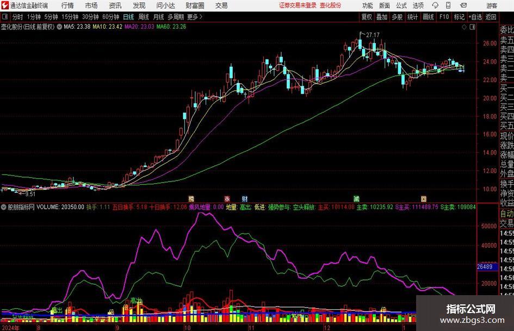Open the 交易 menu

point(221,5)
